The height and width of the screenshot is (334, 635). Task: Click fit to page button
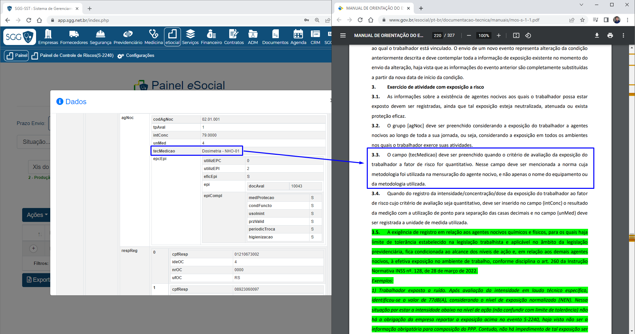[x=516, y=35]
